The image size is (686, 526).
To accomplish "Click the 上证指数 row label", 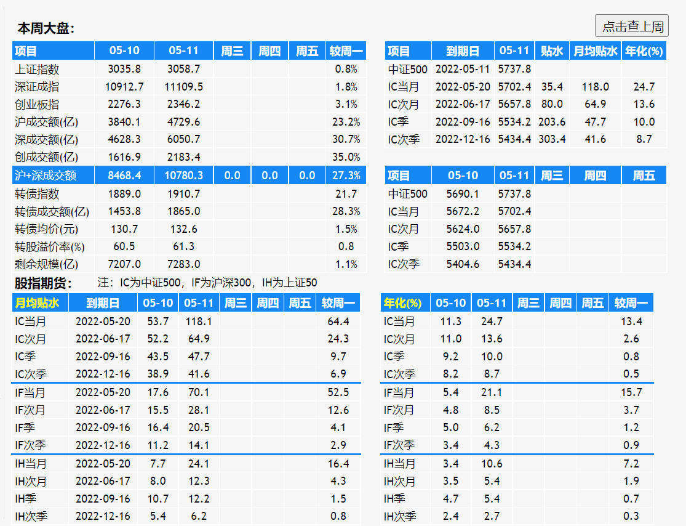I will [37, 69].
